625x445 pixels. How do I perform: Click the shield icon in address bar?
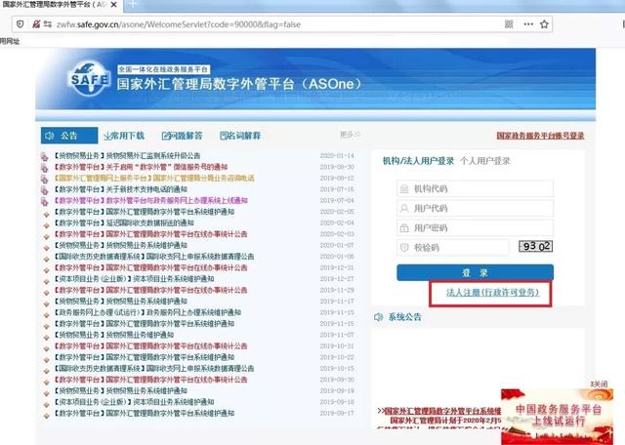click(x=21, y=24)
